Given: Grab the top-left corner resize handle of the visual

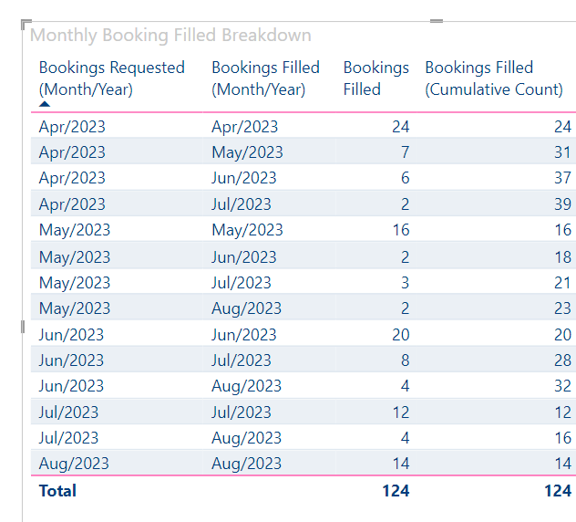Looking at the screenshot, I should point(26,24).
